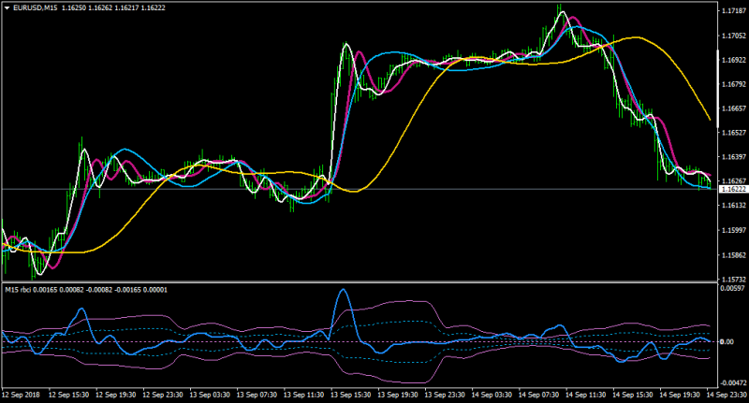
Task: Click the 0.00 indicator scale value
Action: 727,342
